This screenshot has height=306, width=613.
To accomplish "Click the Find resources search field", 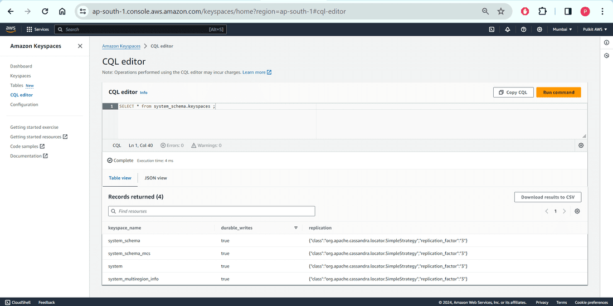I will coord(212,211).
